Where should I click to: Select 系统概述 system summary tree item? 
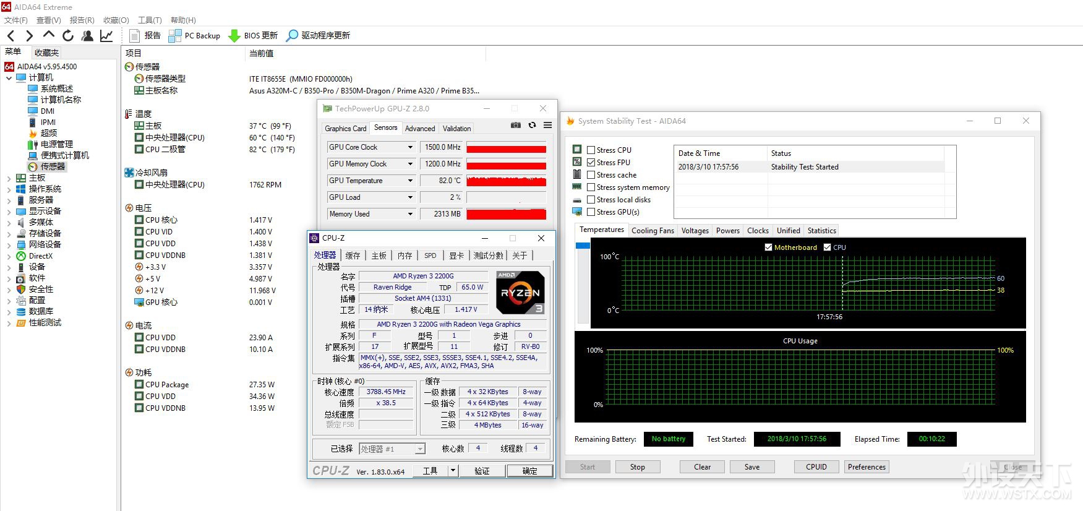(x=50, y=88)
